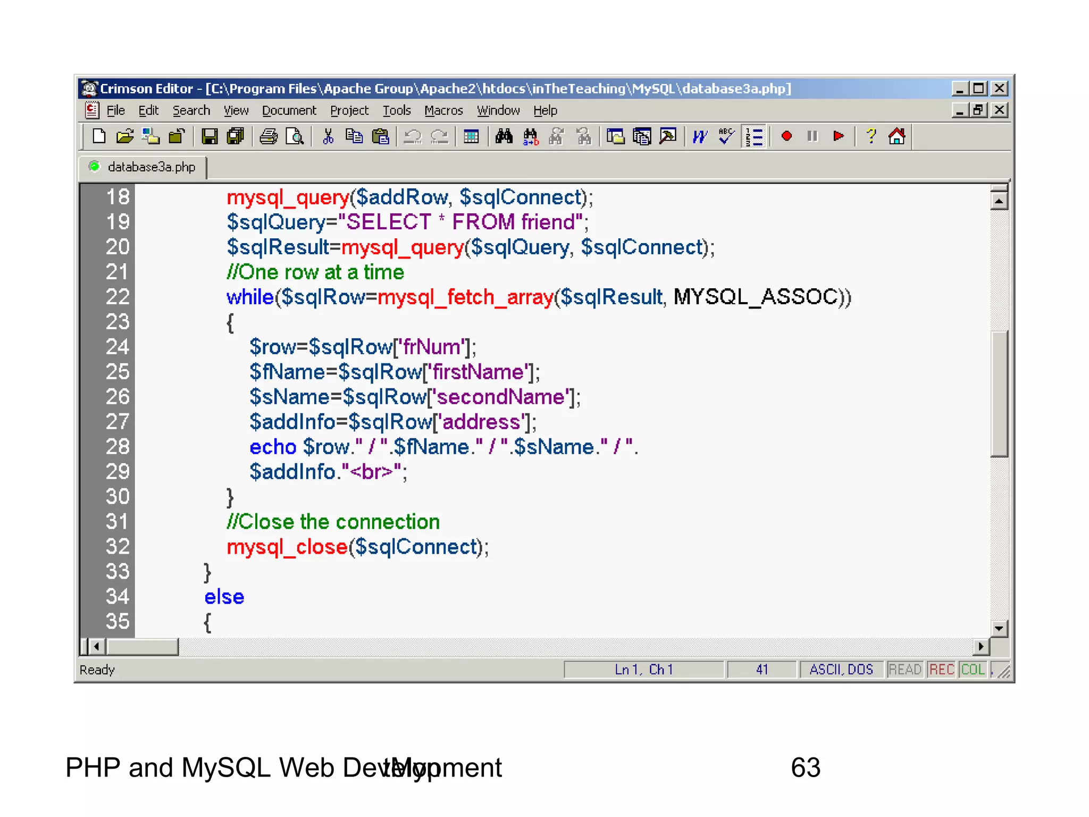Open the Edit menu
Image resolution: width=1089 pixels, height=817 pixels.
(148, 110)
